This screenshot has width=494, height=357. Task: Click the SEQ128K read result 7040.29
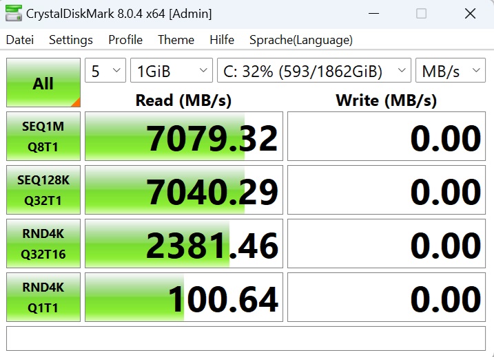pyautogui.click(x=184, y=190)
